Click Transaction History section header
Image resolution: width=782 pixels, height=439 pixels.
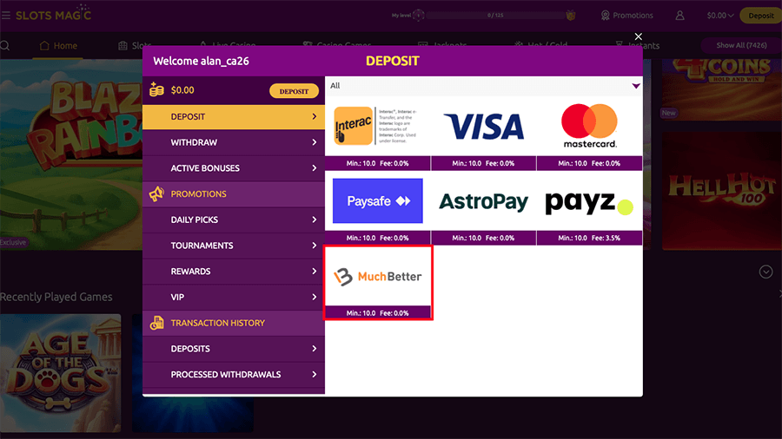tap(234, 323)
